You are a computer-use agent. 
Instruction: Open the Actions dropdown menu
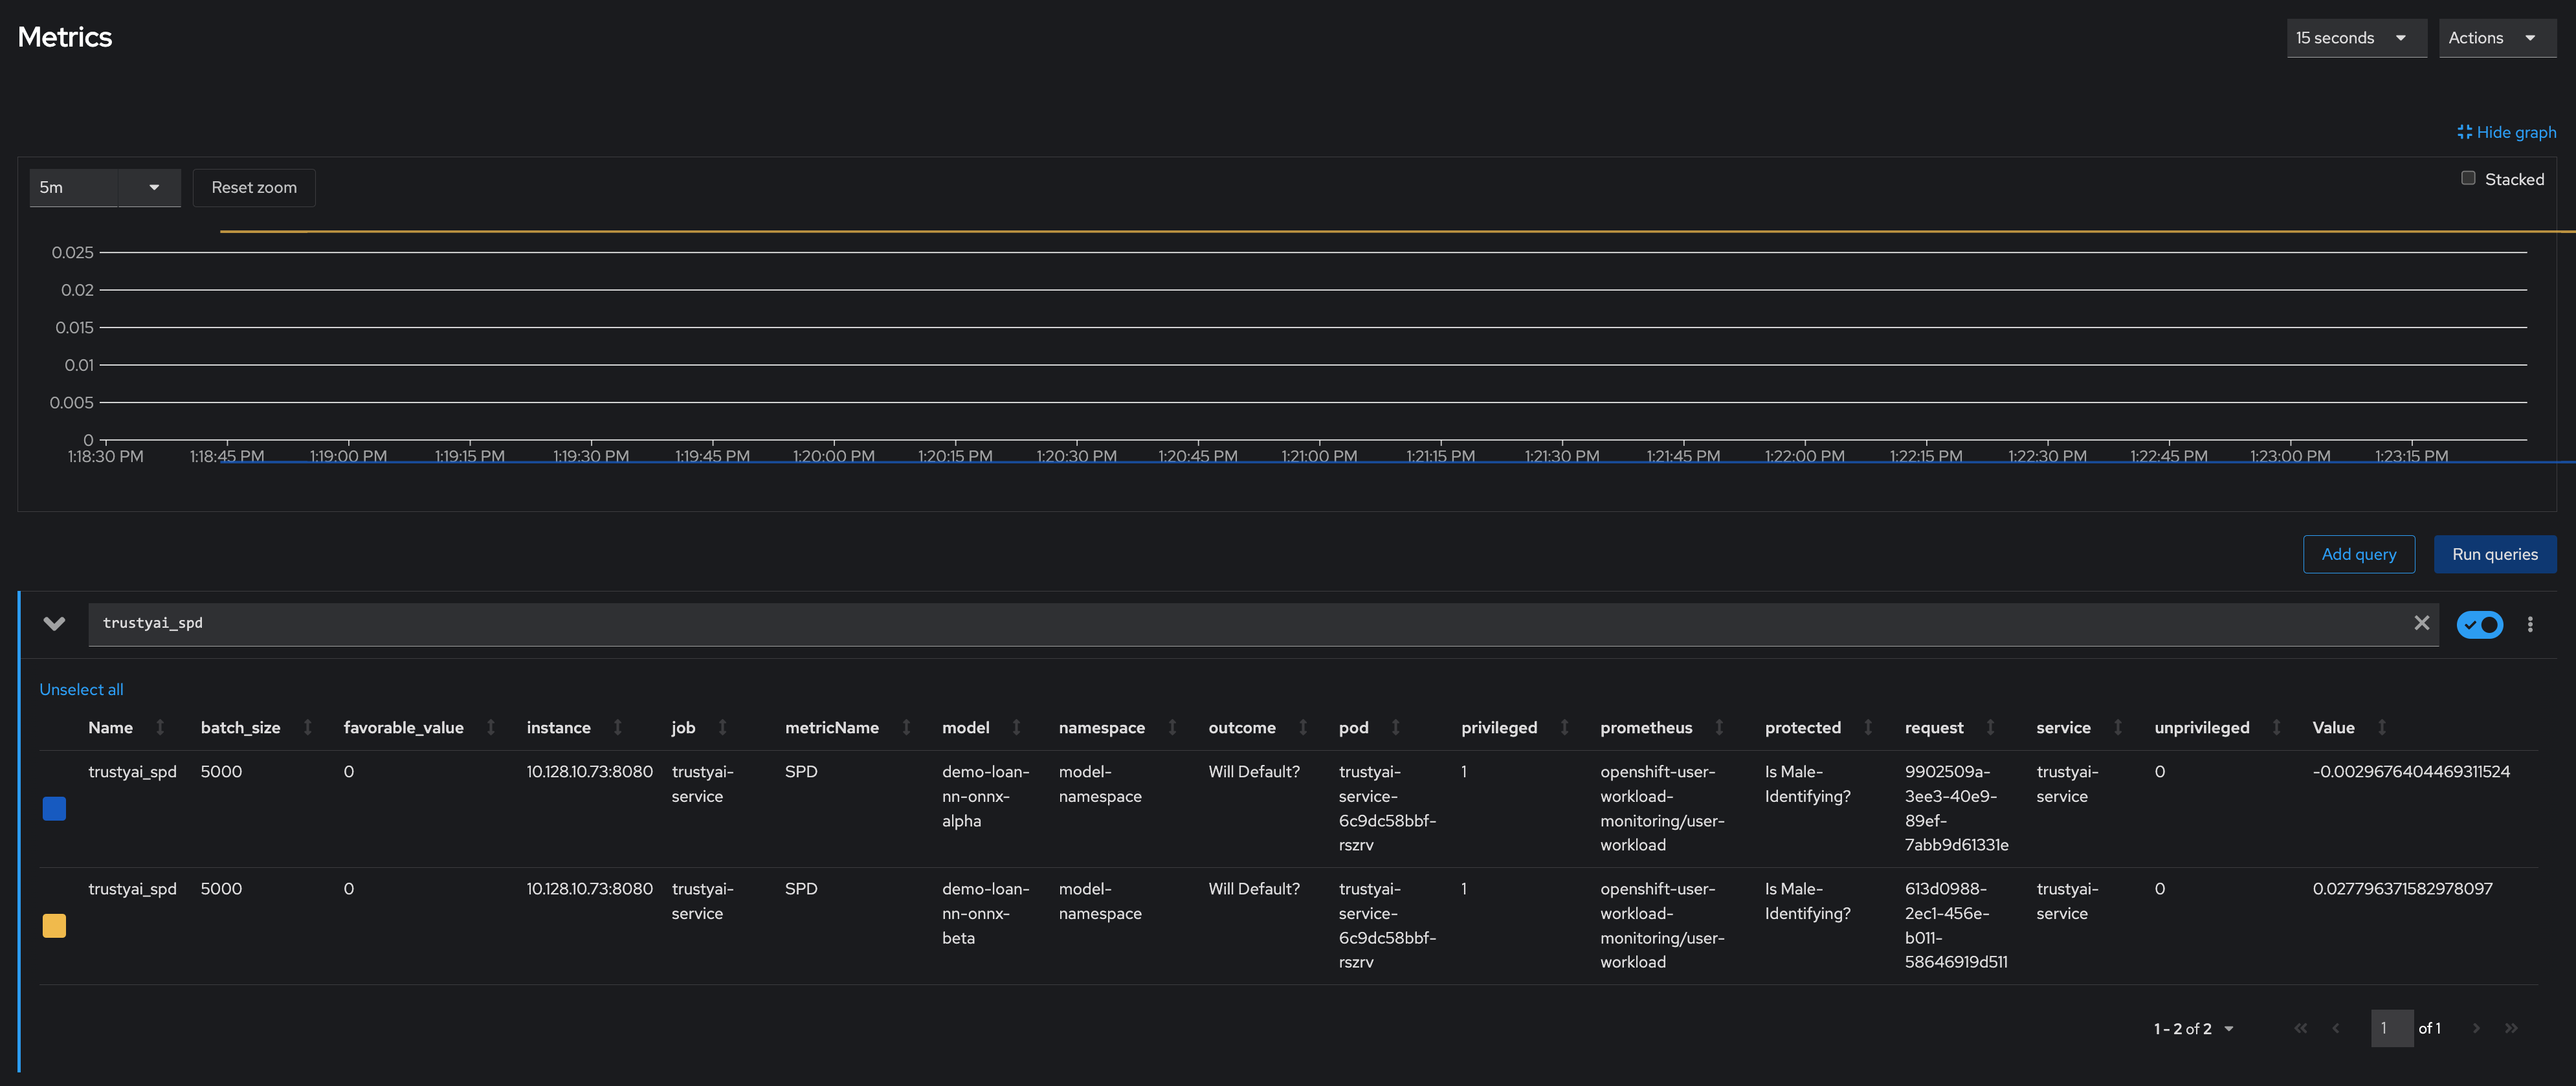pyautogui.click(x=2497, y=38)
